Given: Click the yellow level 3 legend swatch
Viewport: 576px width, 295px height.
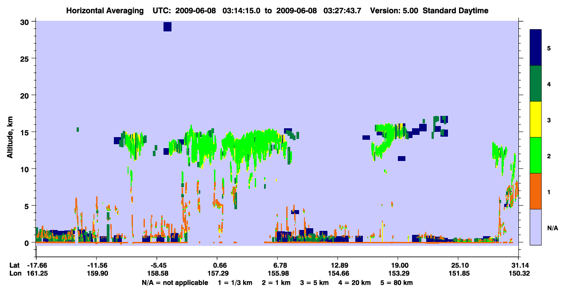Looking at the screenshot, I should tap(536, 119).
